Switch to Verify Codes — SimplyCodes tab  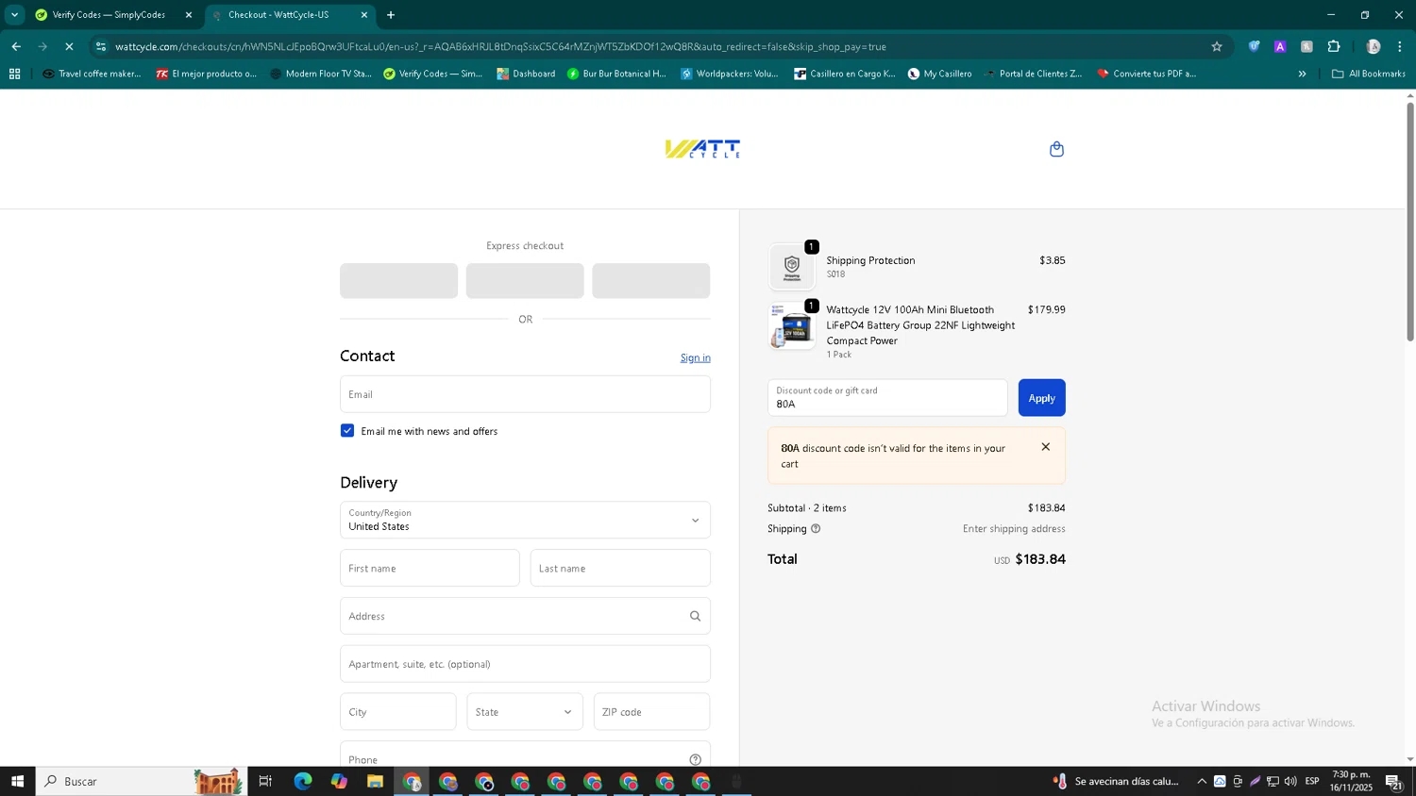112,15
